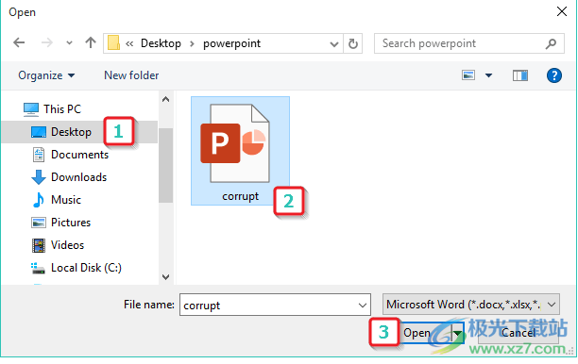Open help with the question mark
The height and width of the screenshot is (364, 578).
(x=554, y=75)
